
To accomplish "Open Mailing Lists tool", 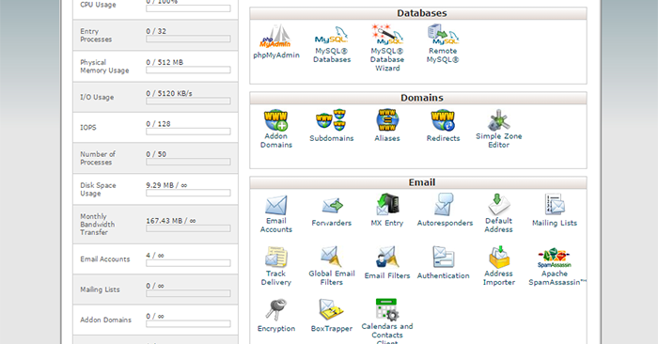I will 555,211.
